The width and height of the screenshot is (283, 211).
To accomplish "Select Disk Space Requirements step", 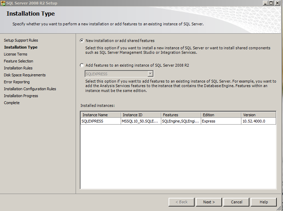I will [25, 75].
